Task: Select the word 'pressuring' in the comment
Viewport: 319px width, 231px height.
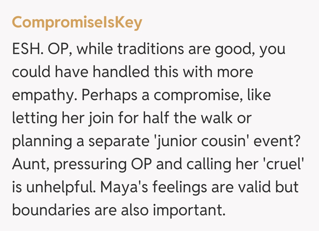Action: point(88,165)
